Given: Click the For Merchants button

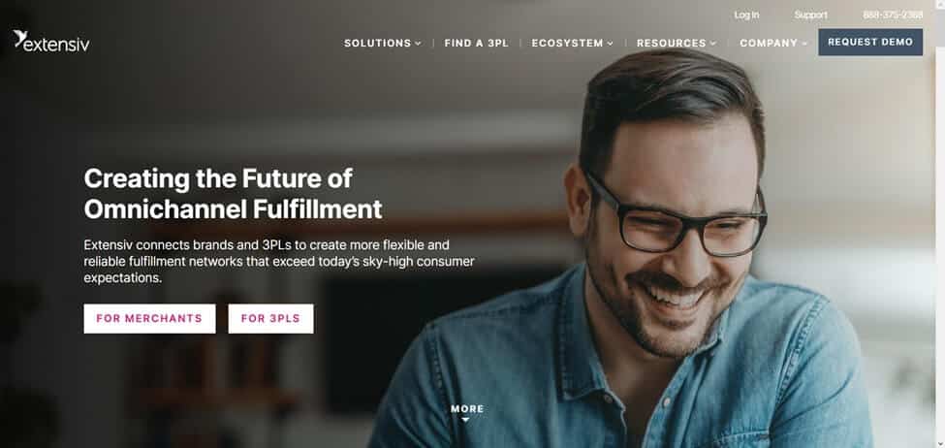Looking at the screenshot, I should click(149, 318).
